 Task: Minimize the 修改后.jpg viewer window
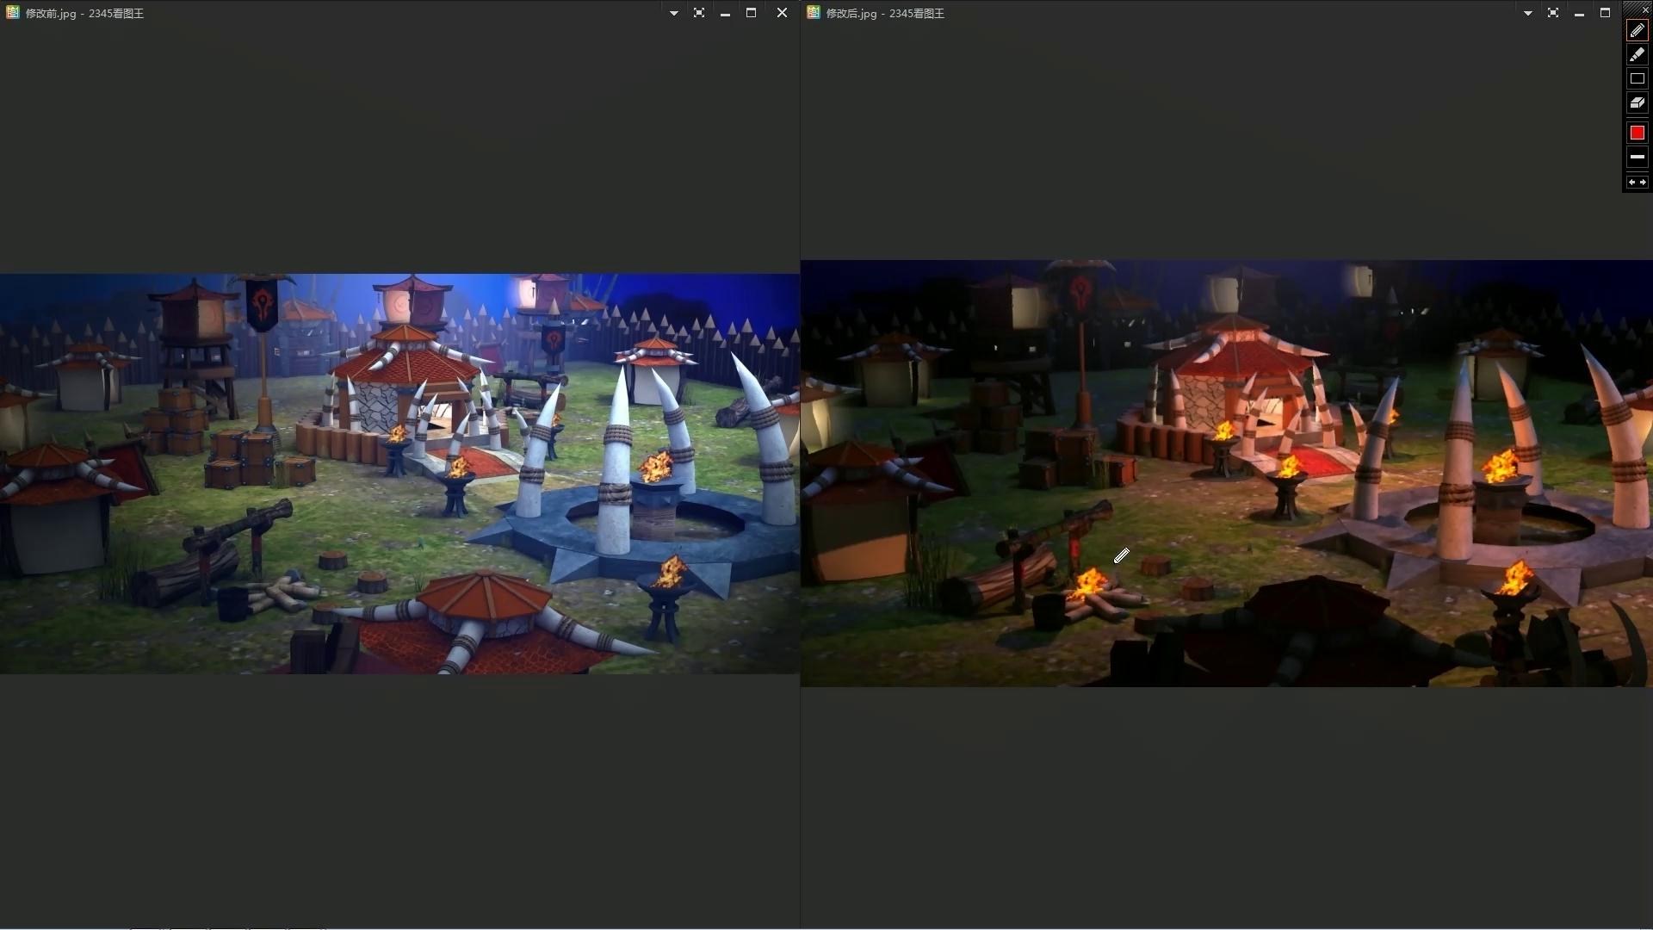click(x=1579, y=13)
